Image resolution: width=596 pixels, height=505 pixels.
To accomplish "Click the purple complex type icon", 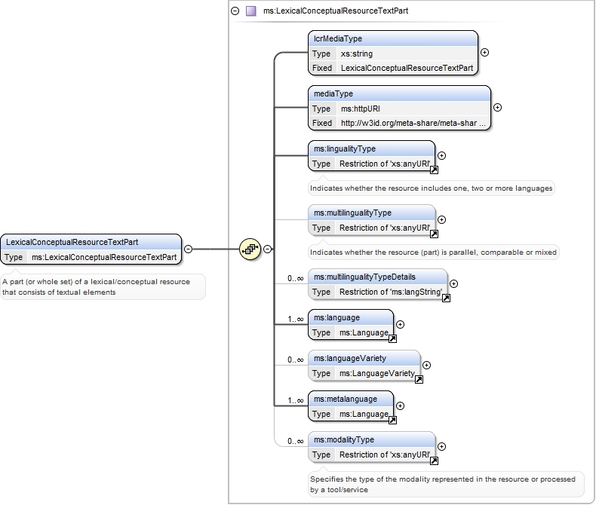I will (x=251, y=11).
